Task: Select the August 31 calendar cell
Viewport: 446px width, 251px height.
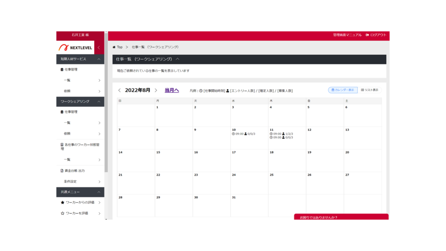Action: (x=249, y=206)
